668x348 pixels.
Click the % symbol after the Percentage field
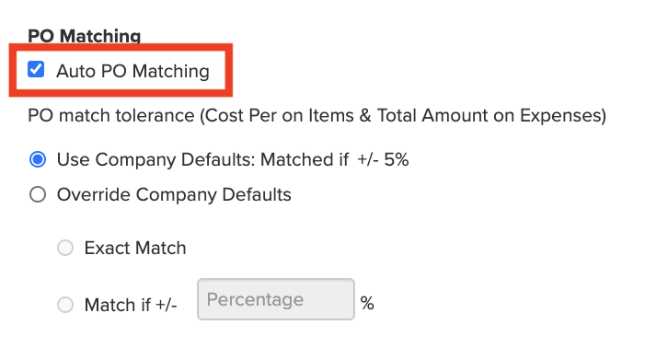[367, 303]
